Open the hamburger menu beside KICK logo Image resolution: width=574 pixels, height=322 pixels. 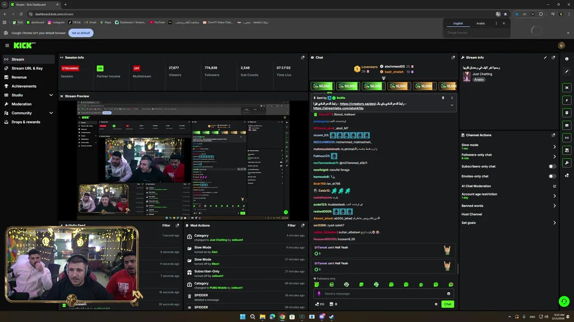click(x=7, y=45)
